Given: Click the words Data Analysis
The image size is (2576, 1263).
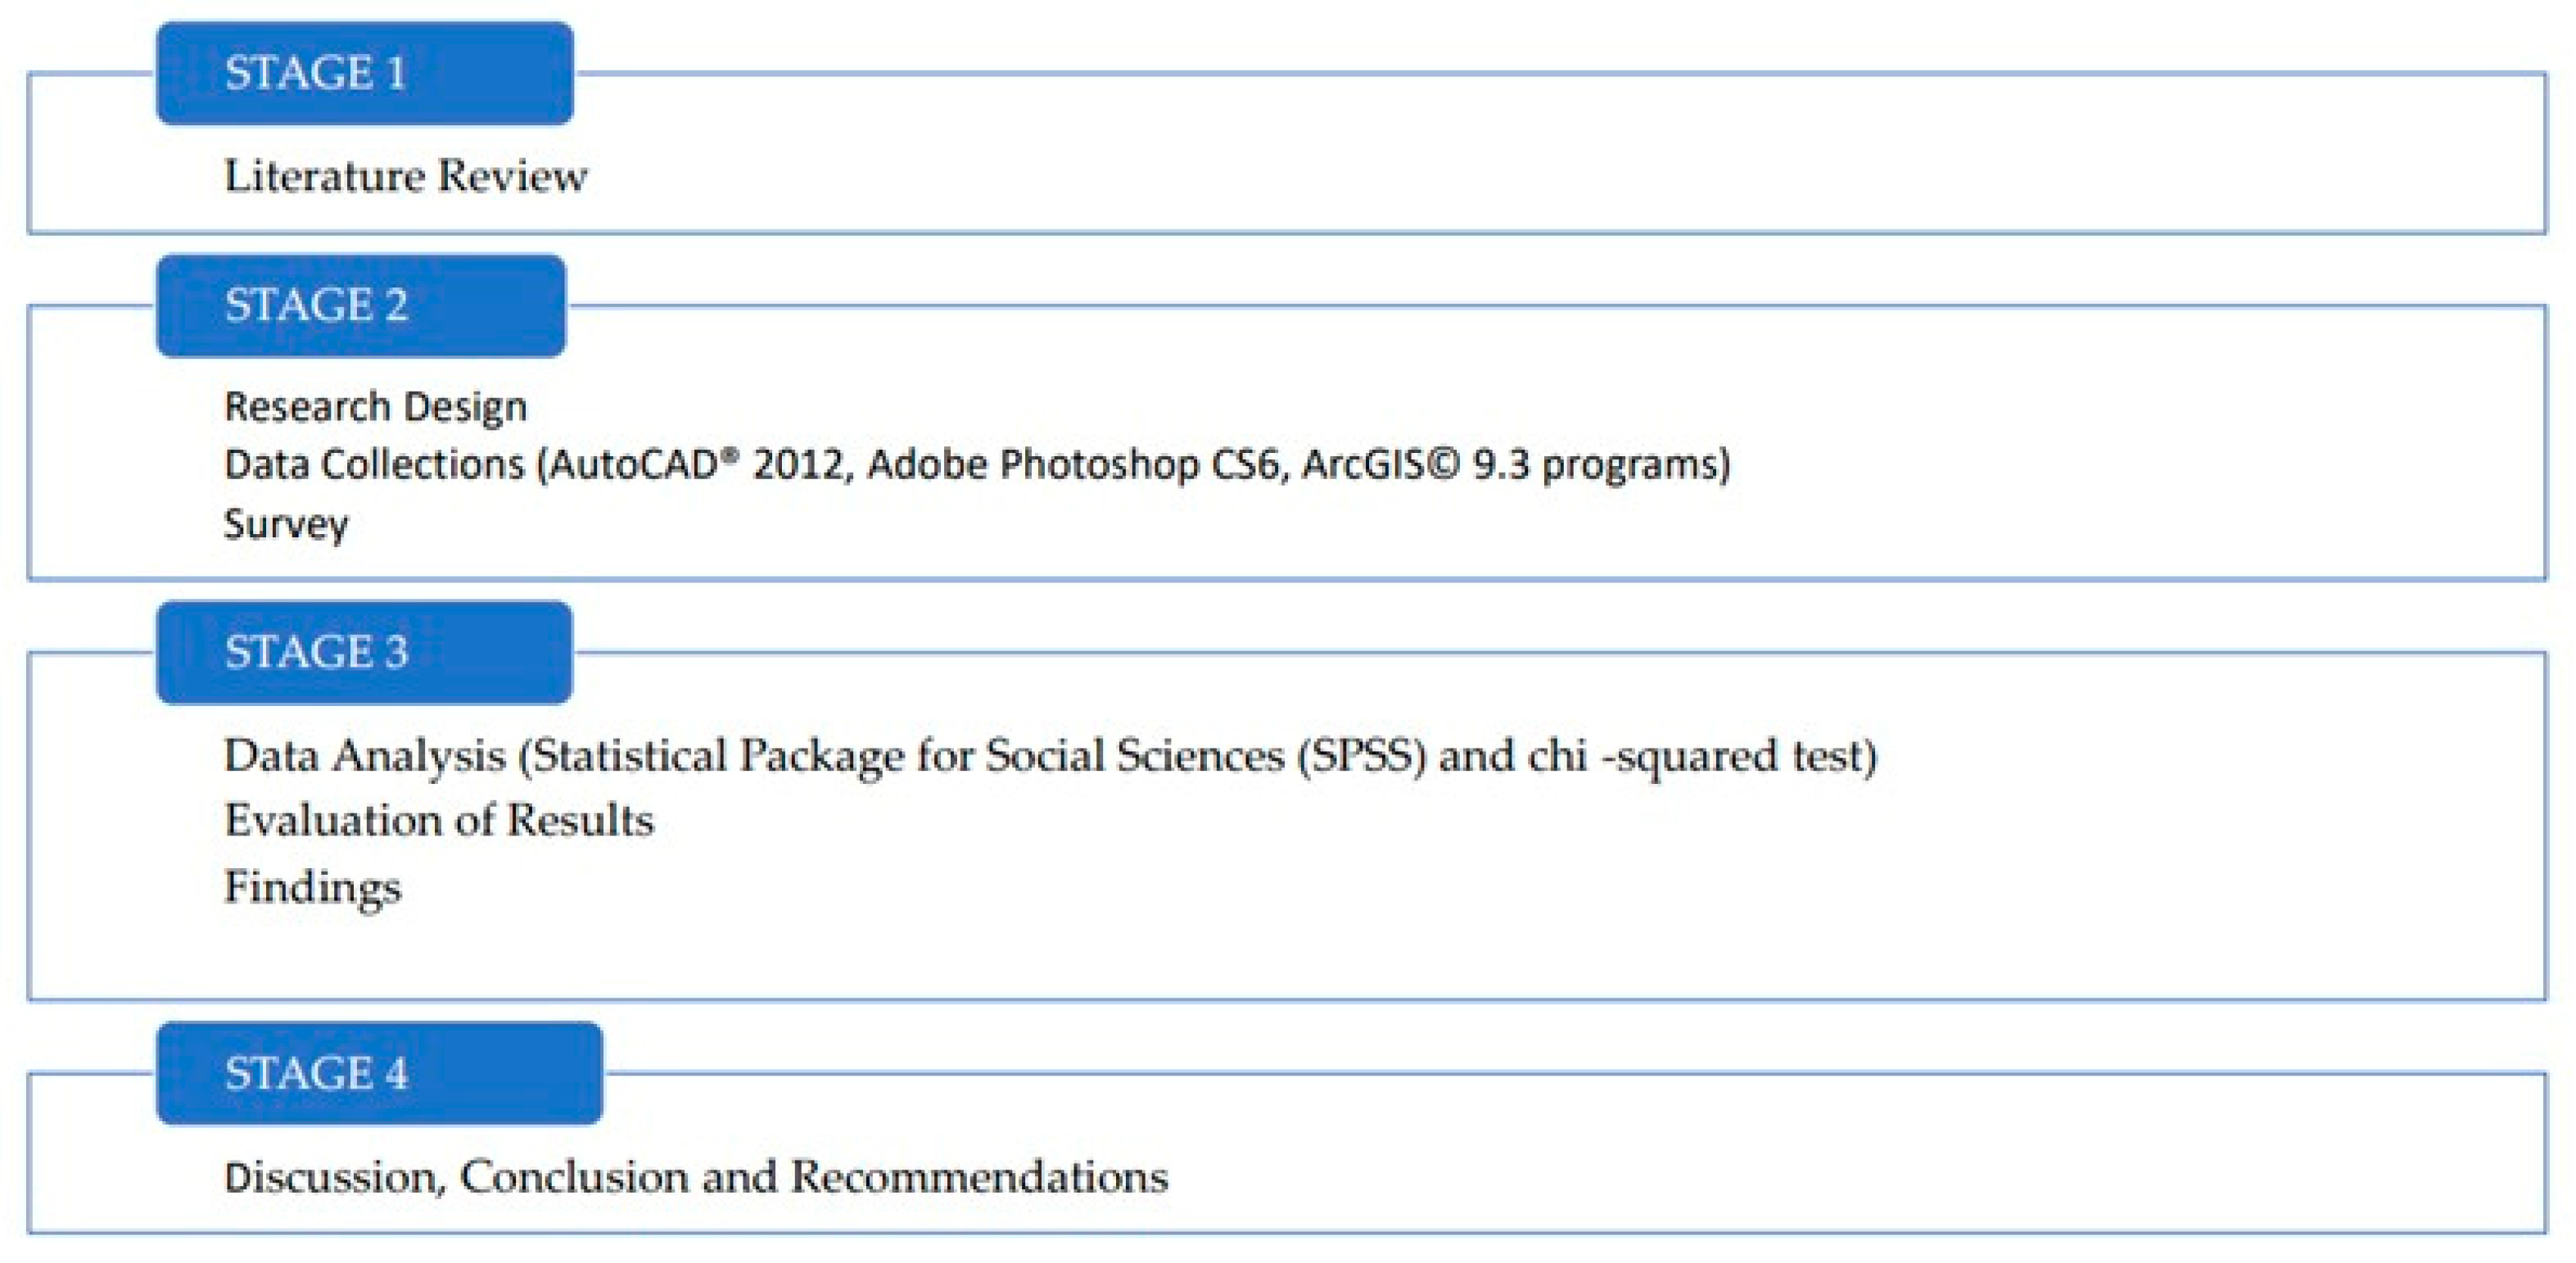Looking at the screenshot, I should click(364, 756).
